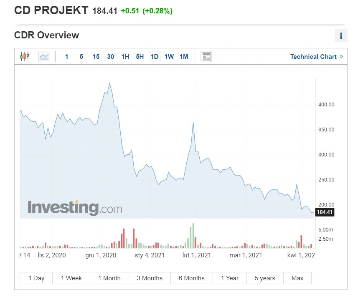358x297 pixels.
Task: Set range to 6 Months
Action: [x=192, y=278]
